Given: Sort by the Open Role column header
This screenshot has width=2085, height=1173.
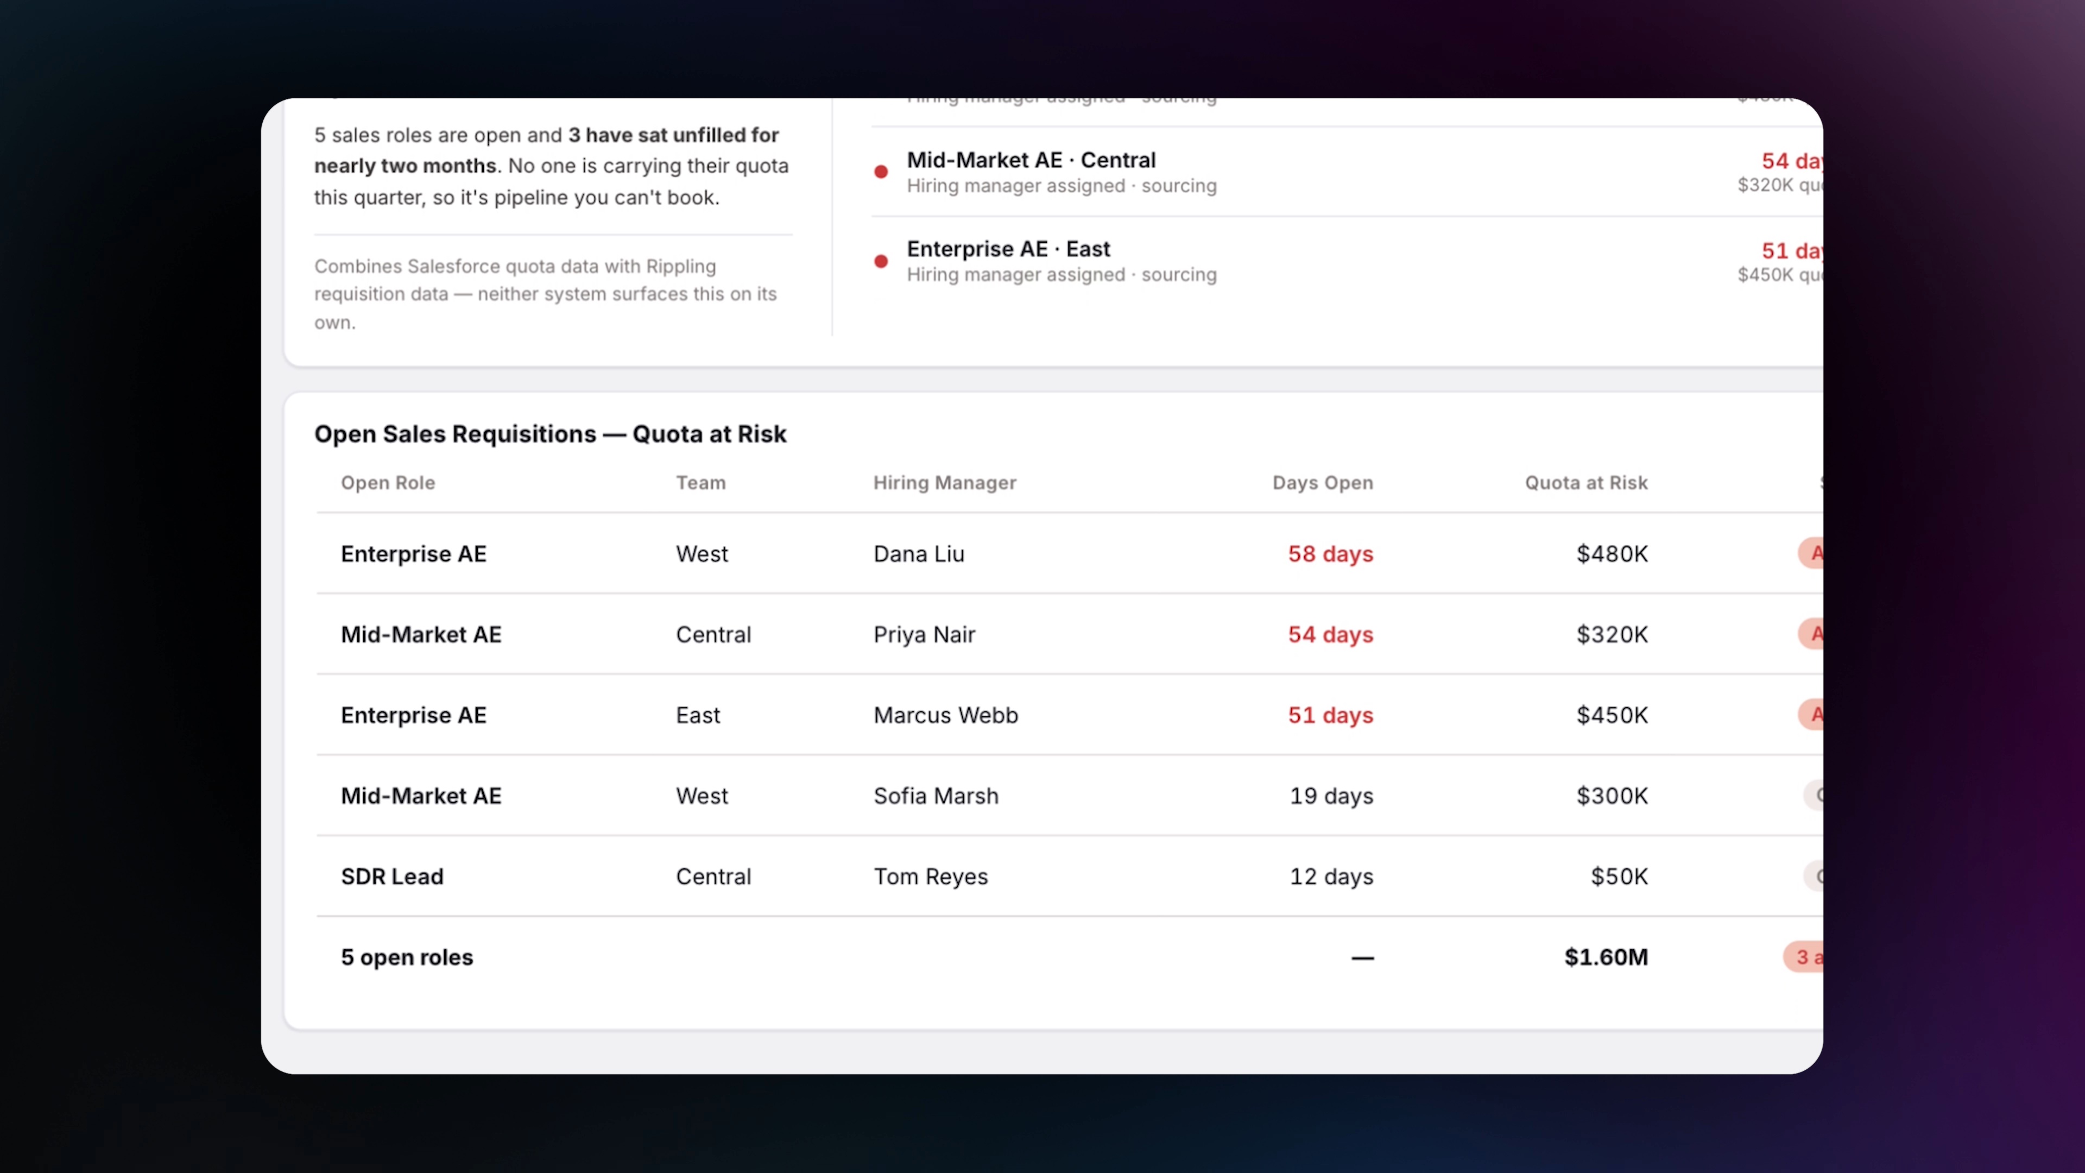Looking at the screenshot, I should click(388, 482).
